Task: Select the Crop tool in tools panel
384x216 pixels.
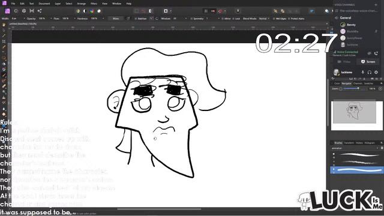Action: tap(4, 41)
